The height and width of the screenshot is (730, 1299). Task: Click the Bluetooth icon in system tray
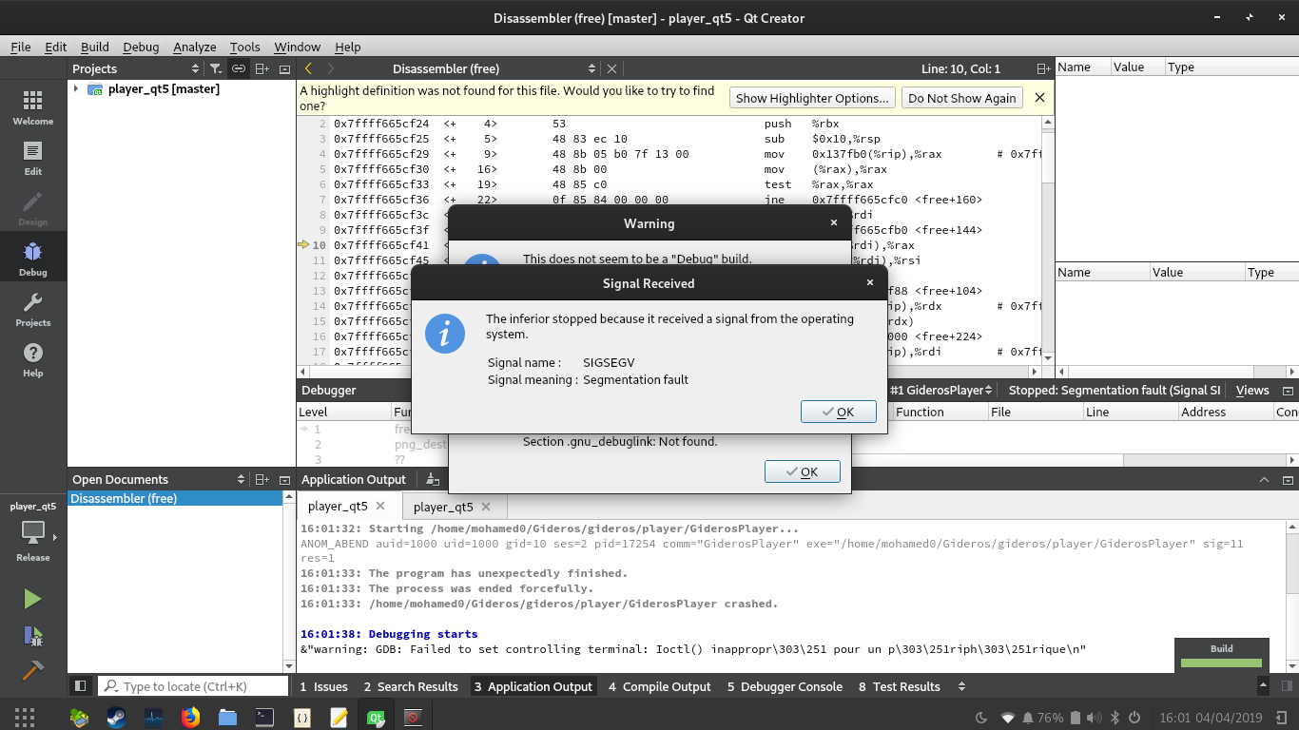[x=1115, y=718]
